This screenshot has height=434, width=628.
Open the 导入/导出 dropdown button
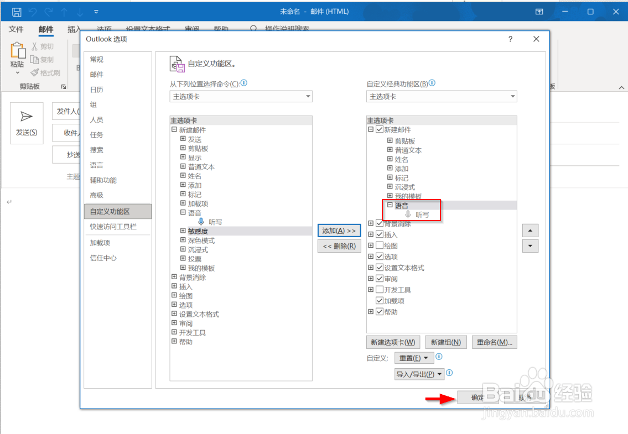pyautogui.click(x=419, y=374)
